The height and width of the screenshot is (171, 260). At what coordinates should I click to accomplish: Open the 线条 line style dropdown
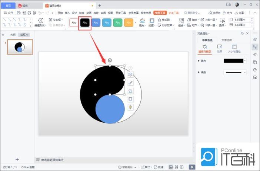click(245, 72)
